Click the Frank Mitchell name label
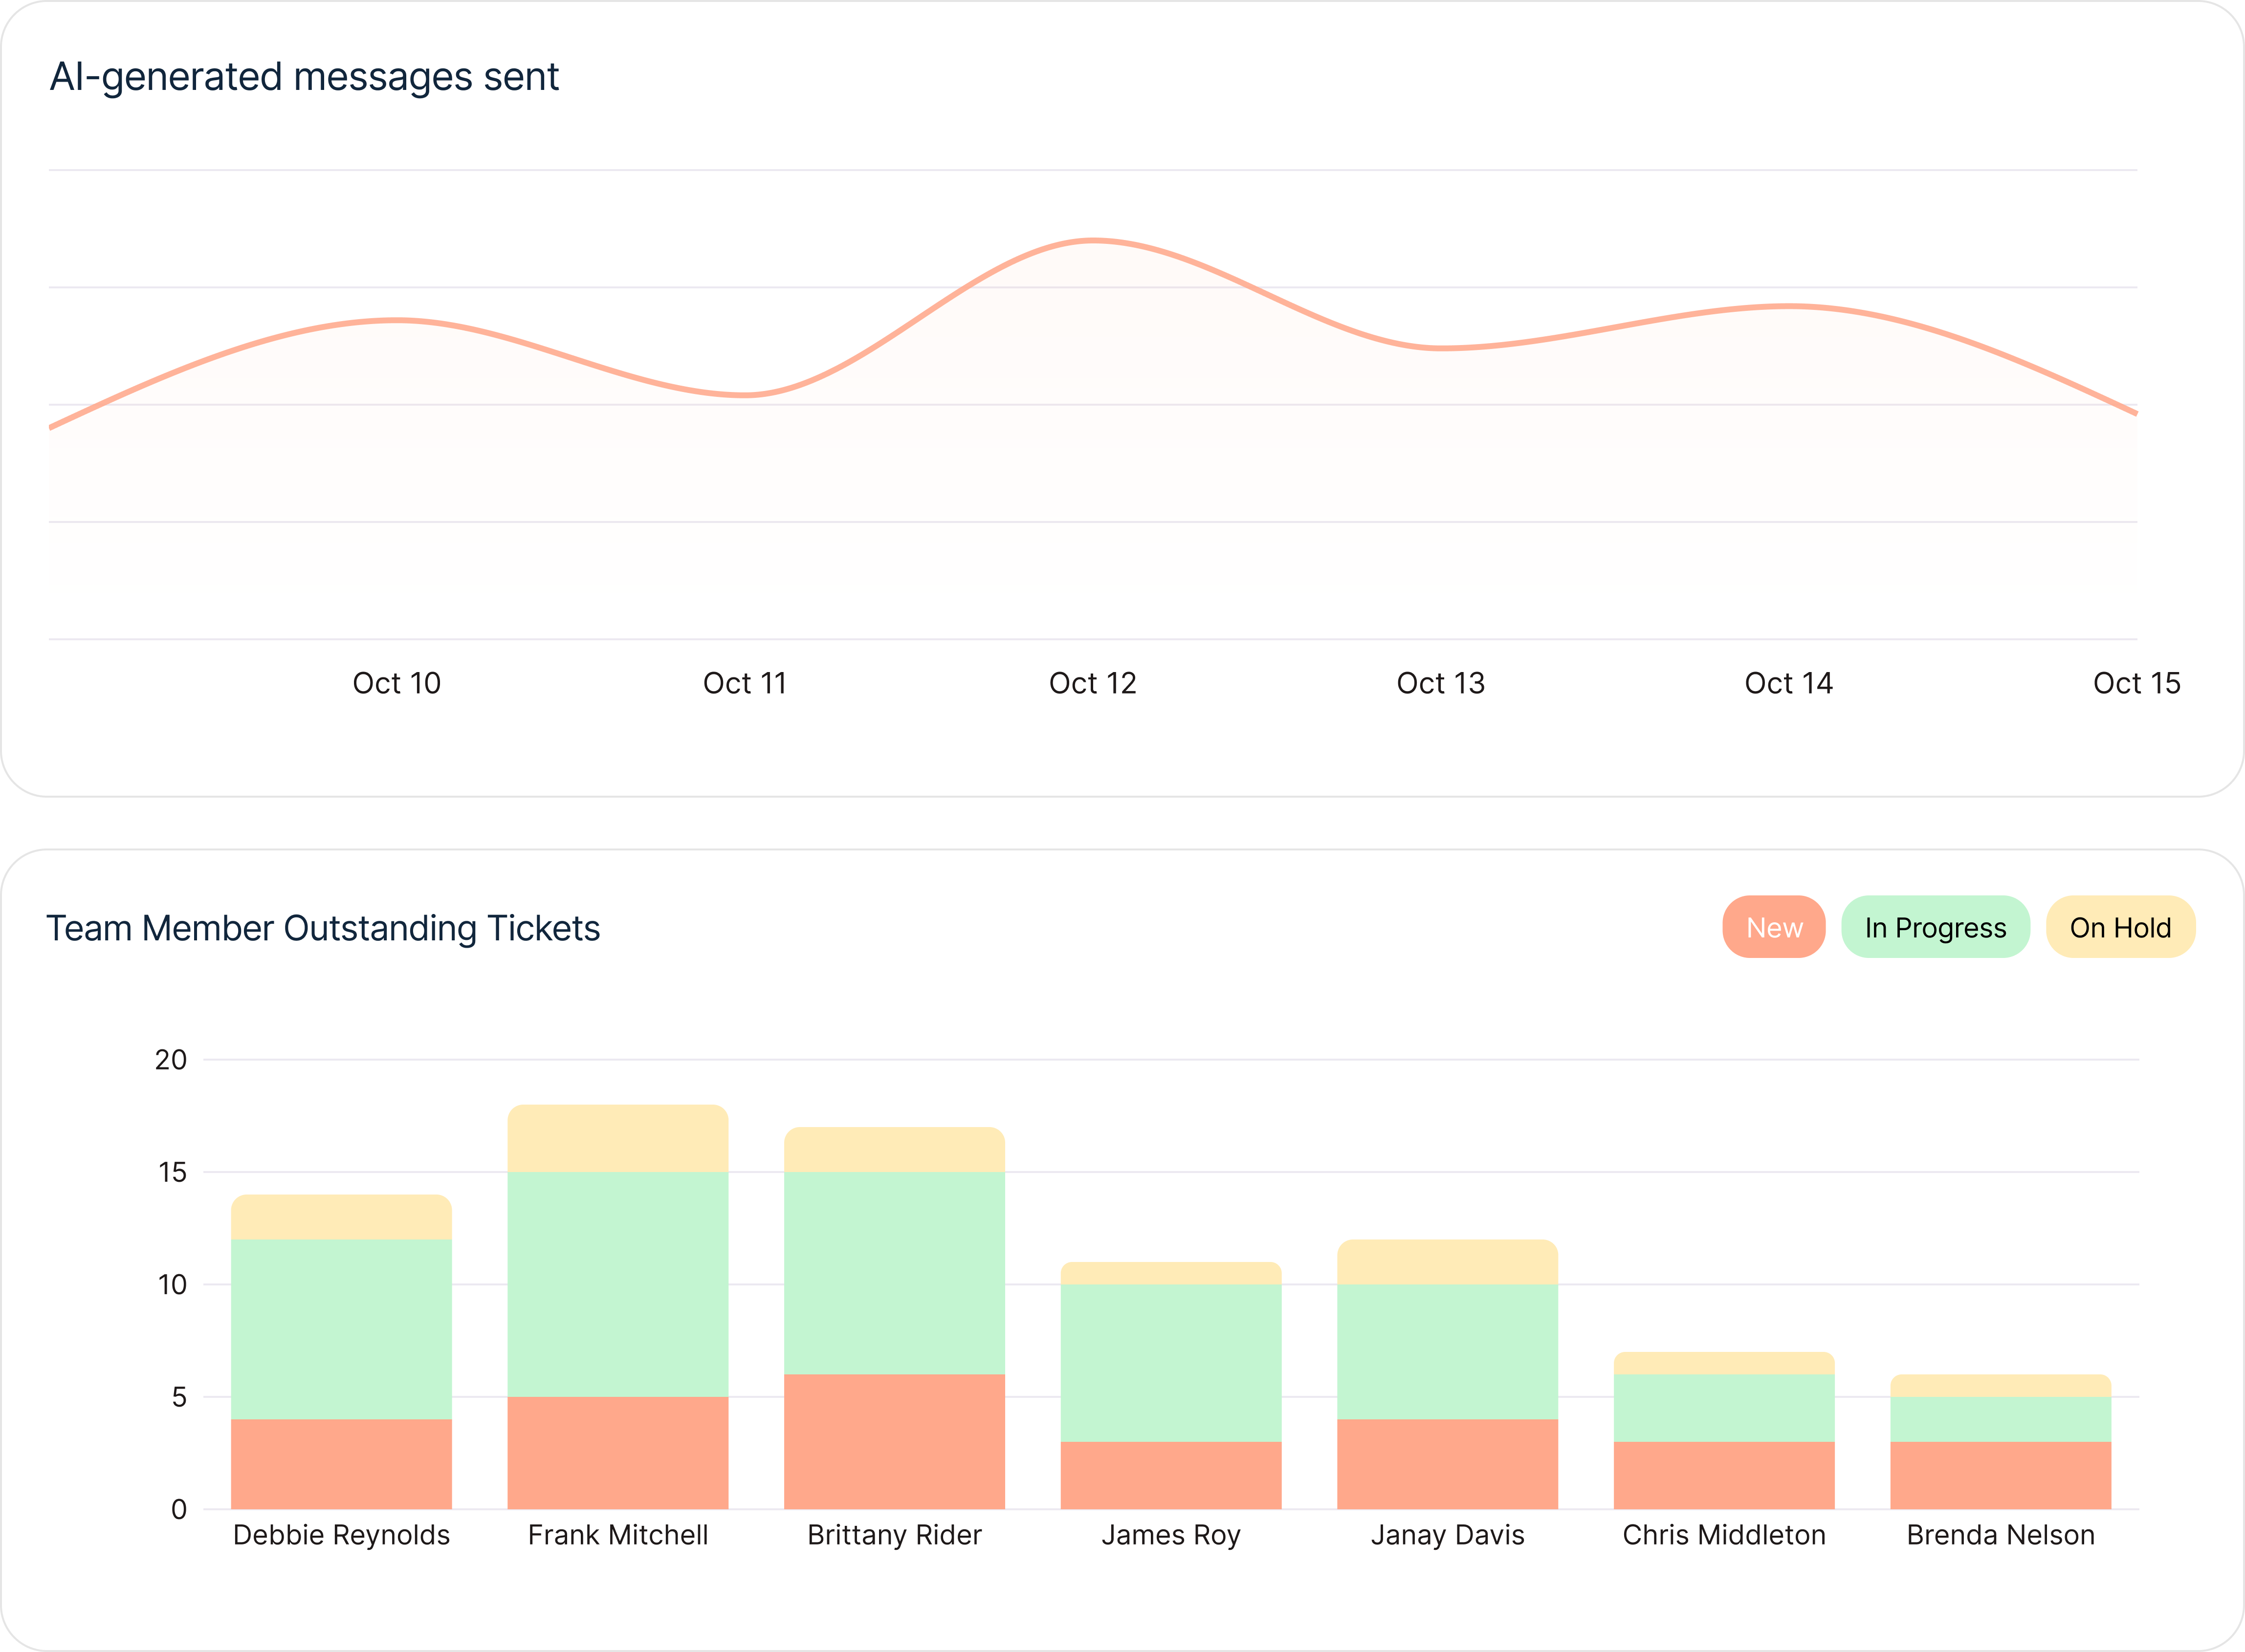The width and height of the screenshot is (2245, 1652). coord(617,1535)
